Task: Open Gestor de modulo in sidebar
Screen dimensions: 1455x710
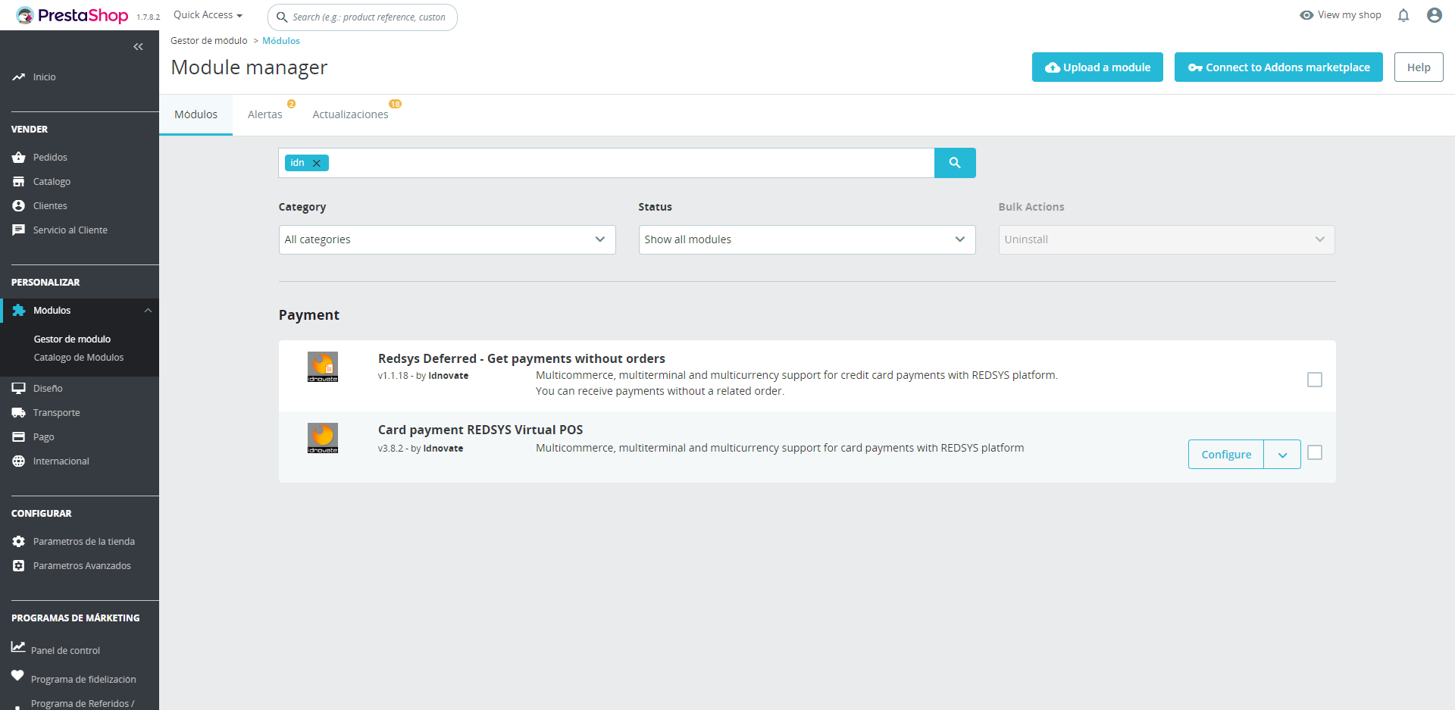Action: 72,339
